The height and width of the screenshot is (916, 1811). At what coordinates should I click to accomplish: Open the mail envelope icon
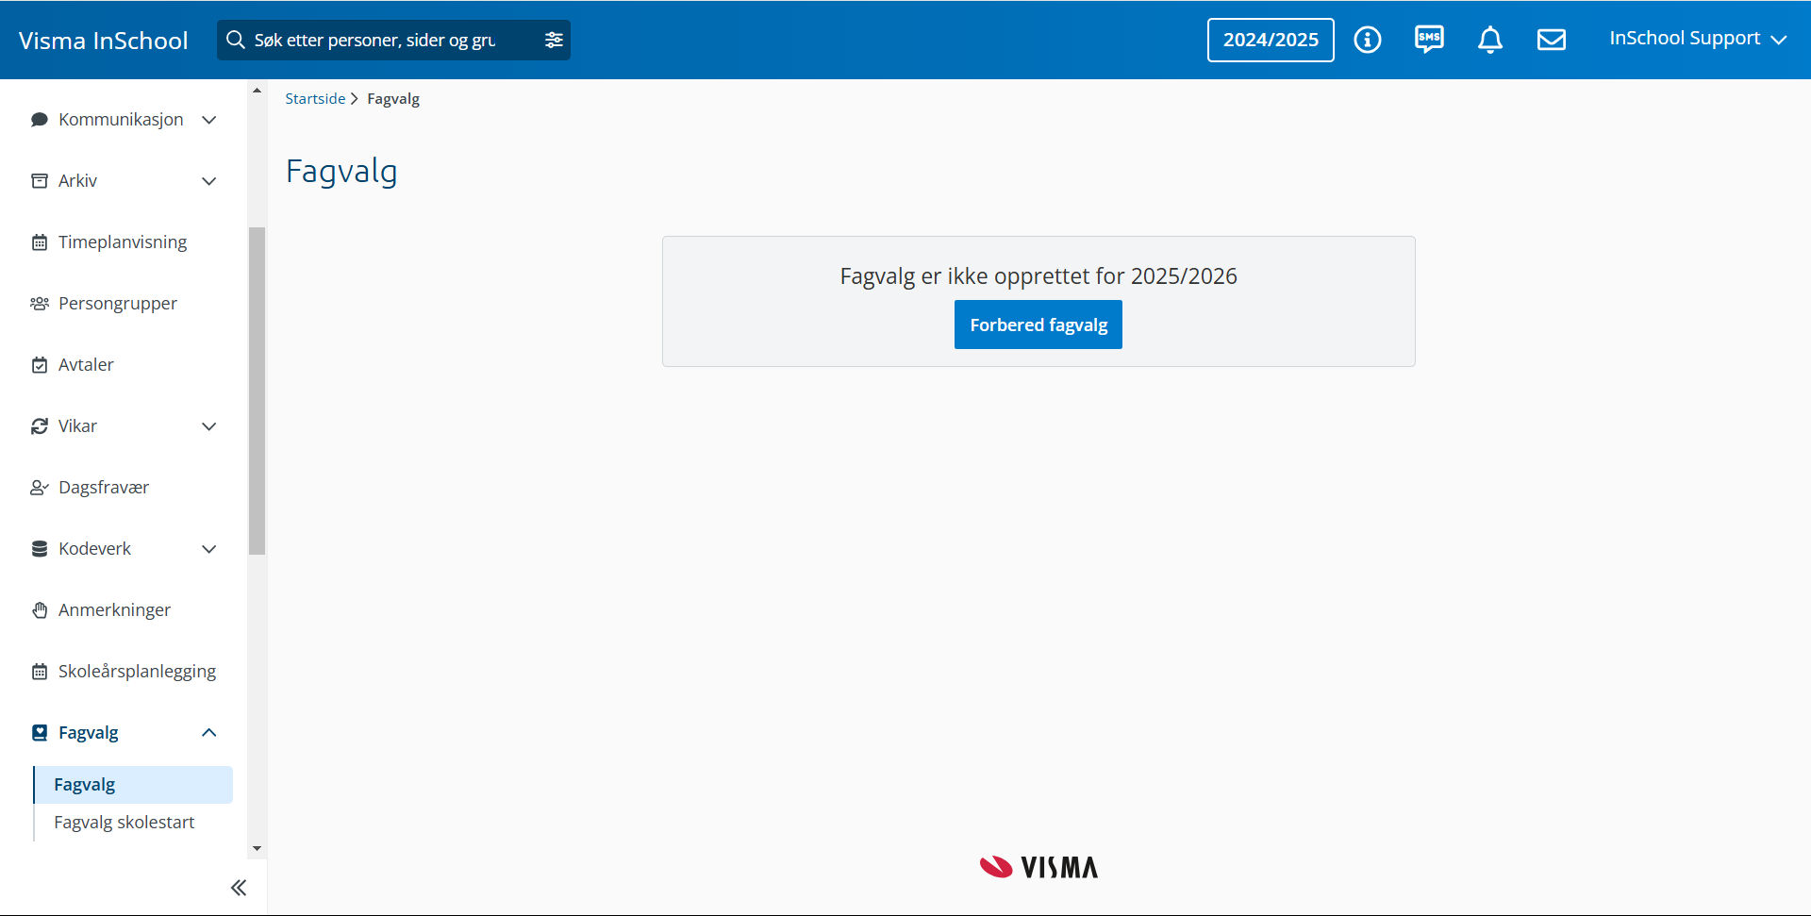tap(1552, 40)
